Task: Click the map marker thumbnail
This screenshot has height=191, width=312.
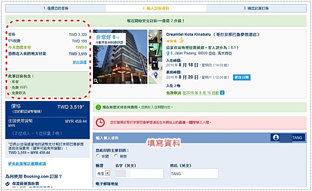Action: point(155,76)
